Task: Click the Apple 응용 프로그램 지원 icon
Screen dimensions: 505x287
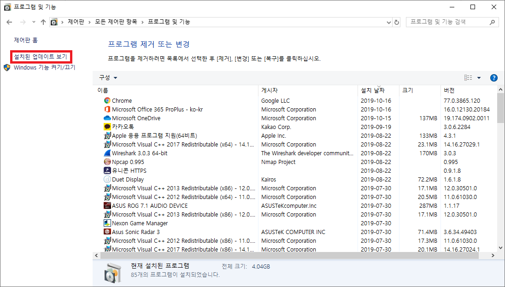Action: click(x=107, y=135)
